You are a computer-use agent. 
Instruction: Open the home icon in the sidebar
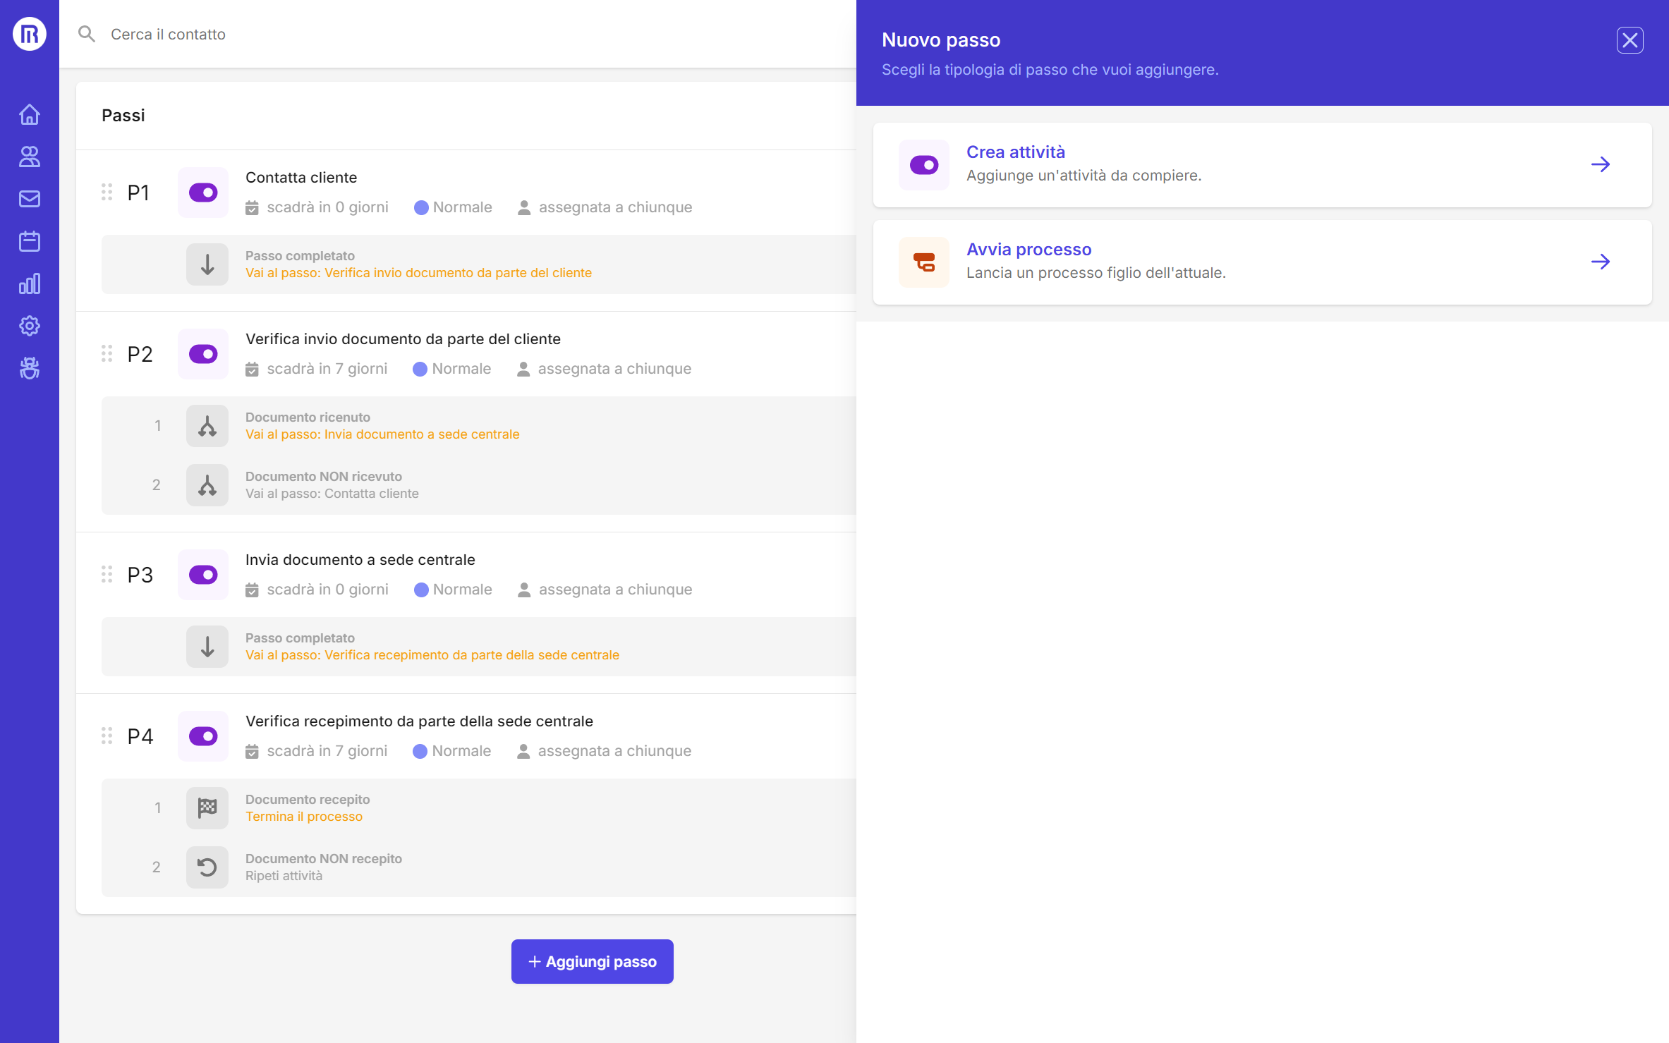[x=30, y=114]
